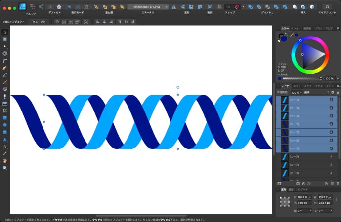This screenshot has width=341, height=222.
Task: Toggle visibility checkbox of the third (カーブ) layer
Action: coord(331,116)
